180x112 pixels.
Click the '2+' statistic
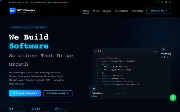point(11,109)
